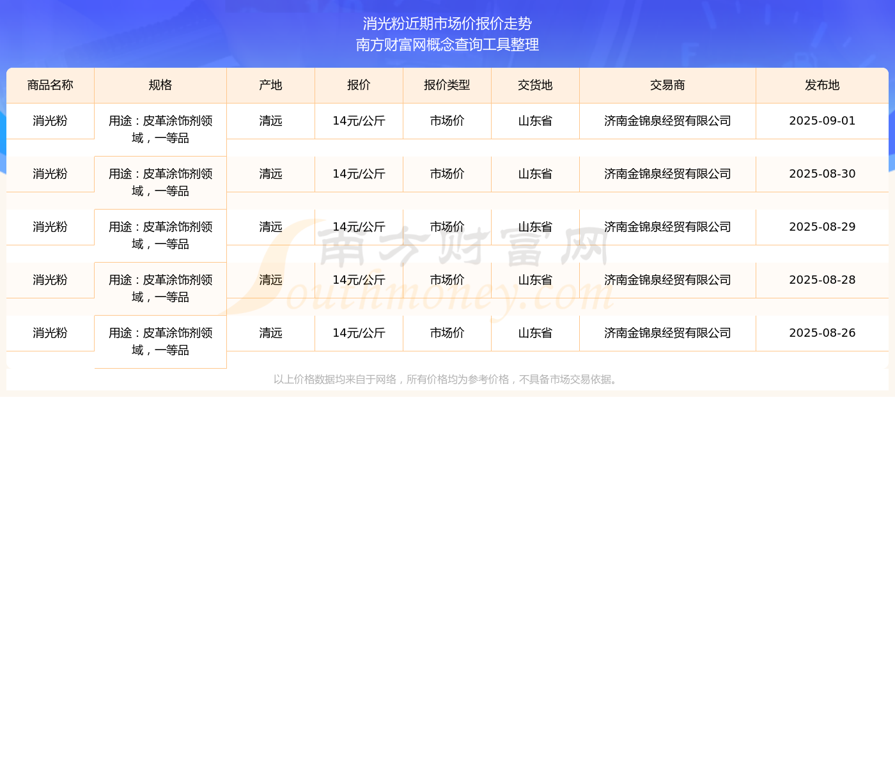Select the date 2025-08-30
Image resolution: width=895 pixels, height=770 pixels.
coord(822,174)
